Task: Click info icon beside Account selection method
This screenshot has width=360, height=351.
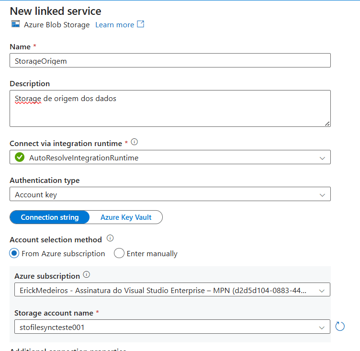Action: click(110, 238)
